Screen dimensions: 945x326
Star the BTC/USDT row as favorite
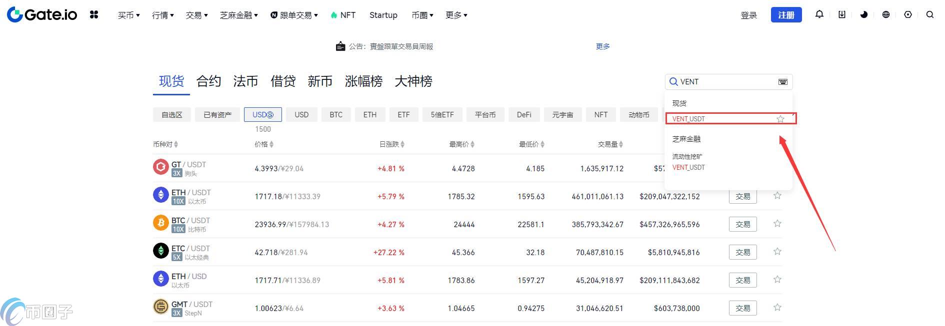[777, 224]
